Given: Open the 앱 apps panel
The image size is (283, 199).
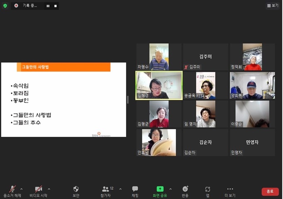Looking at the screenshot, I should tap(207, 191).
